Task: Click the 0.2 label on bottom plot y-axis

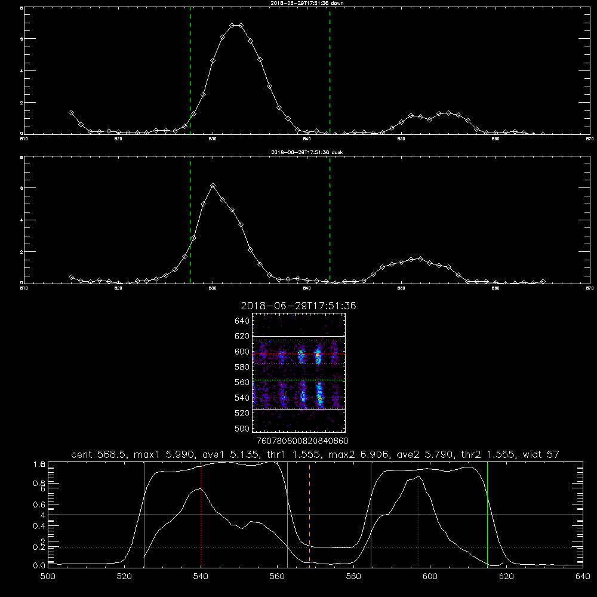Action: point(39,547)
